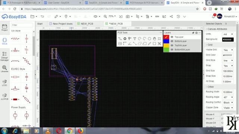Viewport: 239px width, 134px height.
Task: Select the Solid Region tool in PCB Tools
Action: [145, 44]
